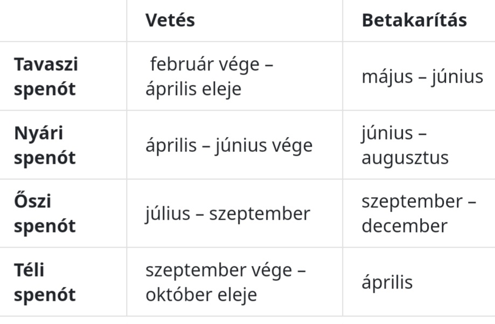Click the 'szeptember vége – október eleje' cell
The image size is (495, 324).
click(x=225, y=282)
